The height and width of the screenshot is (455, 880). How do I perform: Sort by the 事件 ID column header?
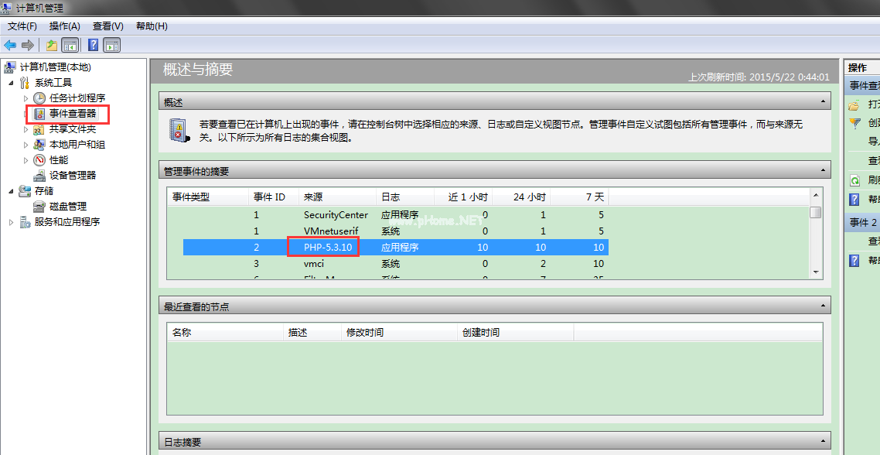[x=270, y=197]
